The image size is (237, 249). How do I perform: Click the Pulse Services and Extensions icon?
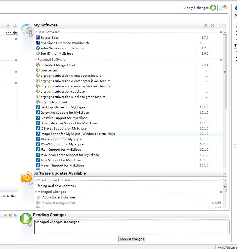[x=38, y=48]
